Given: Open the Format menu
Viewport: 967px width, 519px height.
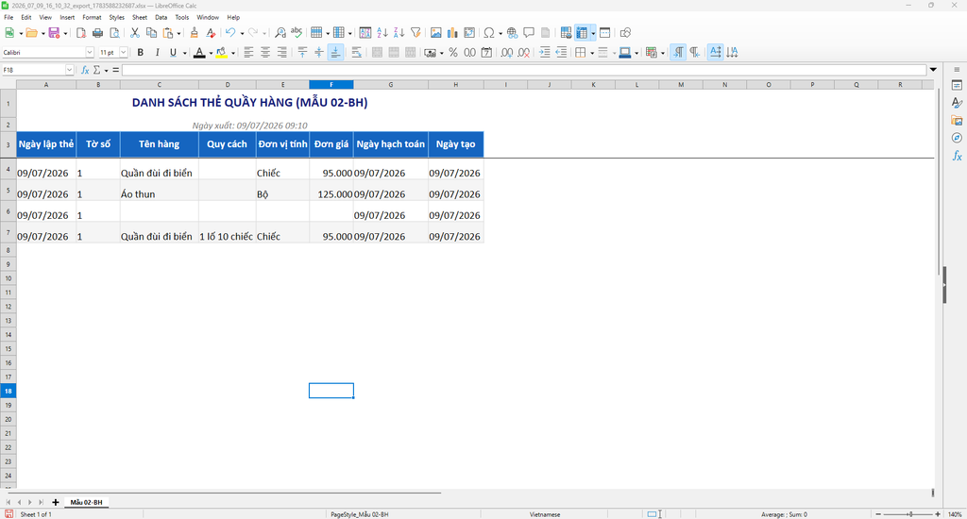Looking at the screenshot, I should (x=92, y=17).
